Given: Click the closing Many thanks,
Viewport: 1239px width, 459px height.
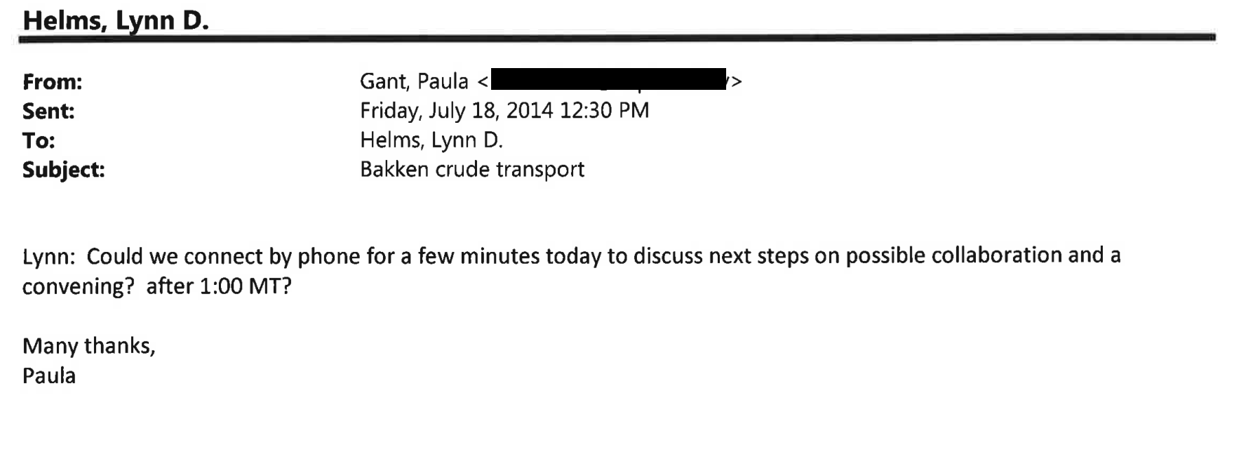Looking at the screenshot, I should tap(89, 345).
